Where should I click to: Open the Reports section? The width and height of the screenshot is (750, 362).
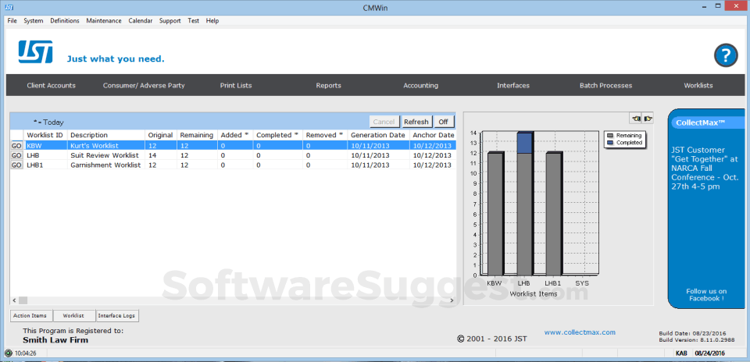point(329,86)
